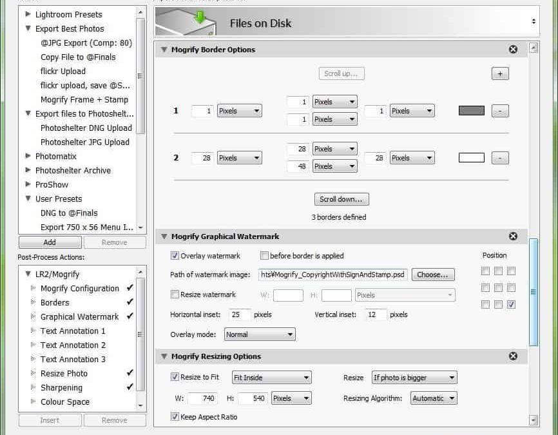Click the plus button to add border
Screen dimensions: 558x435
(x=500, y=73)
